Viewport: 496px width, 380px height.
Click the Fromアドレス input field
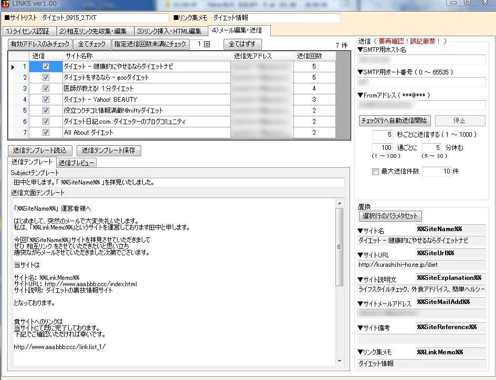tap(421, 105)
